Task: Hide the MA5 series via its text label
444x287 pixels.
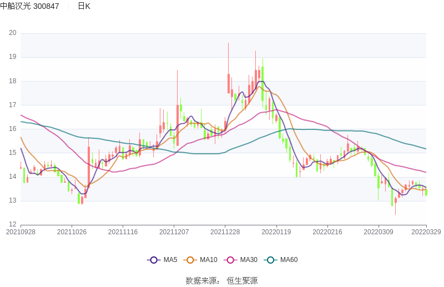Action: [170, 260]
